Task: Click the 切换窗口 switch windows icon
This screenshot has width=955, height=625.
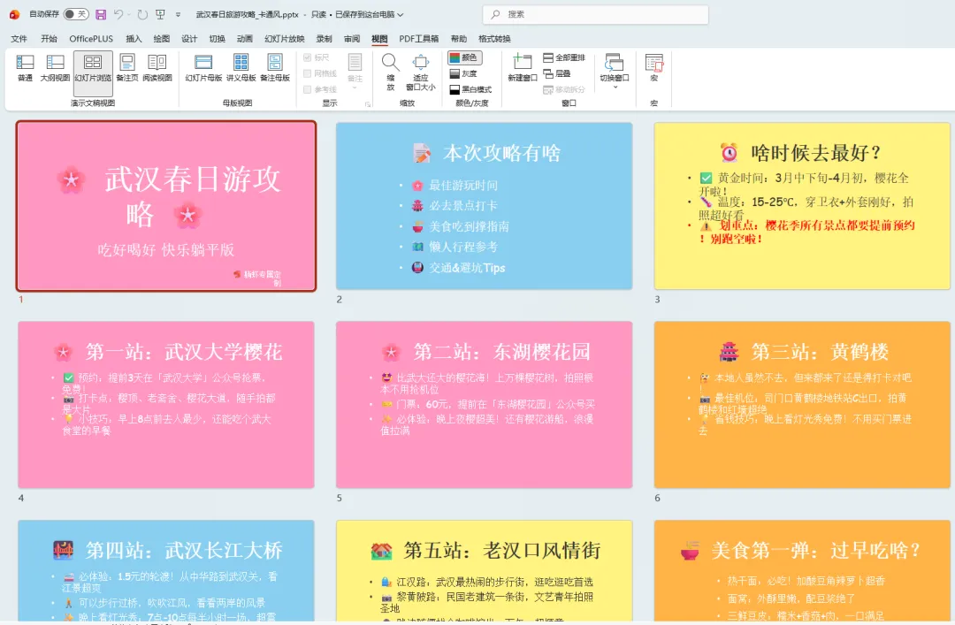Action: point(614,62)
